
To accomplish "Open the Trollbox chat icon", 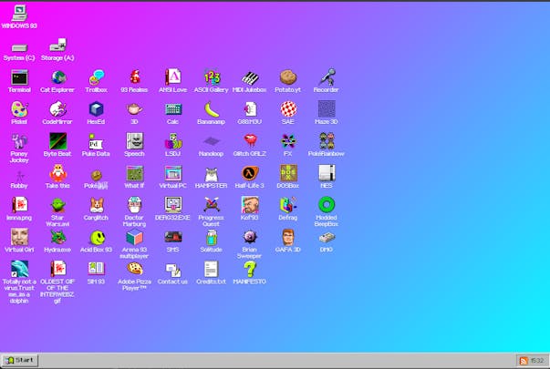I will click(x=96, y=78).
